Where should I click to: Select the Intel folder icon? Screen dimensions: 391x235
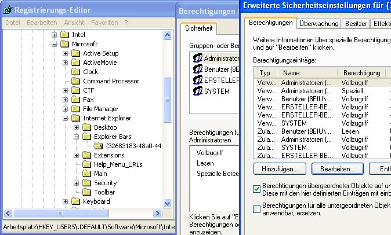coord(65,35)
